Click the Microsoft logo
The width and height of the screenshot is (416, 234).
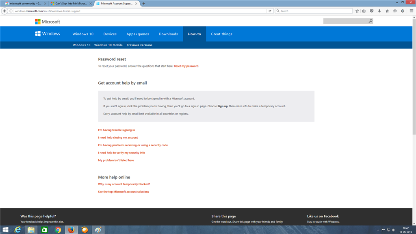(48, 22)
